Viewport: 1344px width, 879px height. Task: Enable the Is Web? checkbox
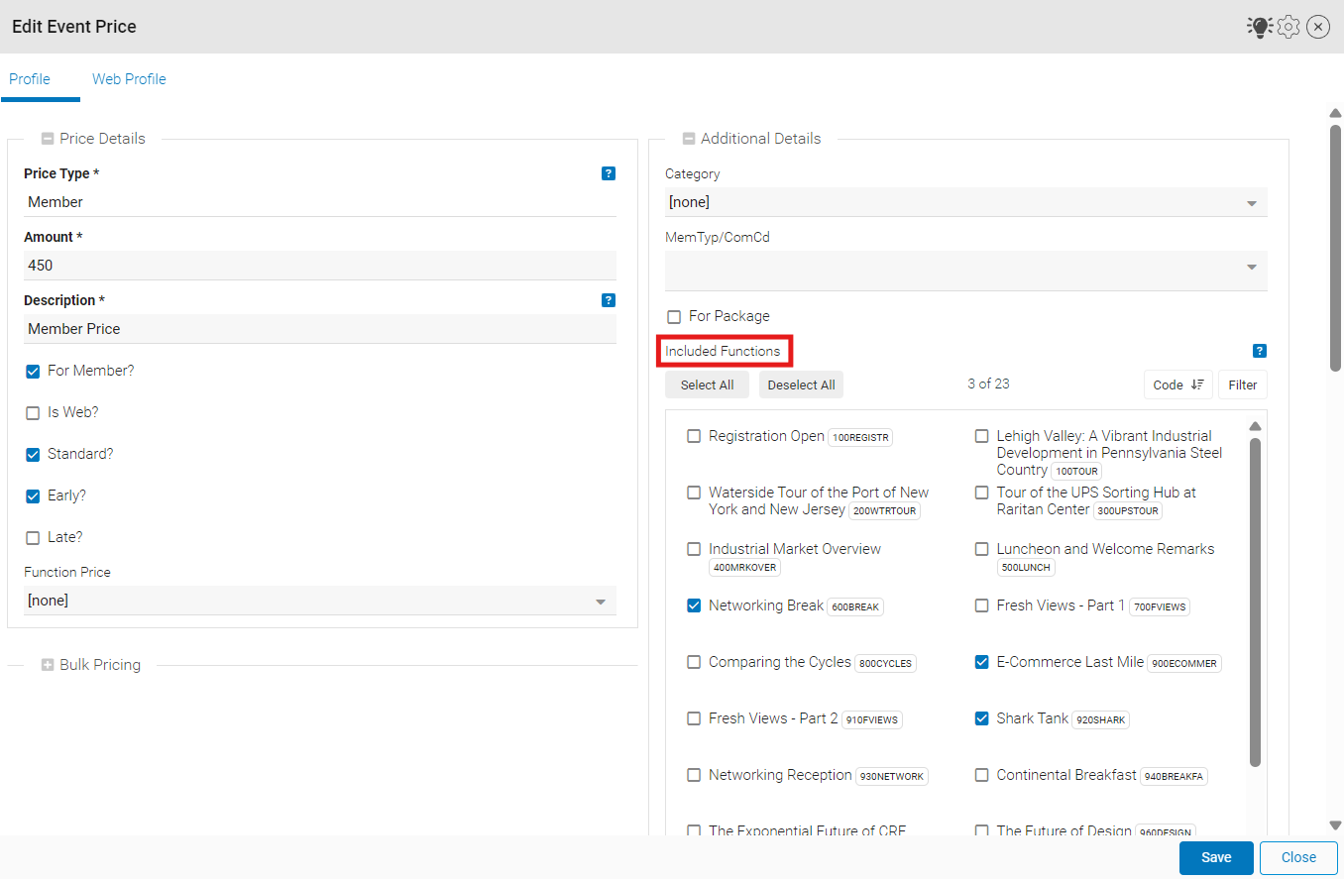33,413
